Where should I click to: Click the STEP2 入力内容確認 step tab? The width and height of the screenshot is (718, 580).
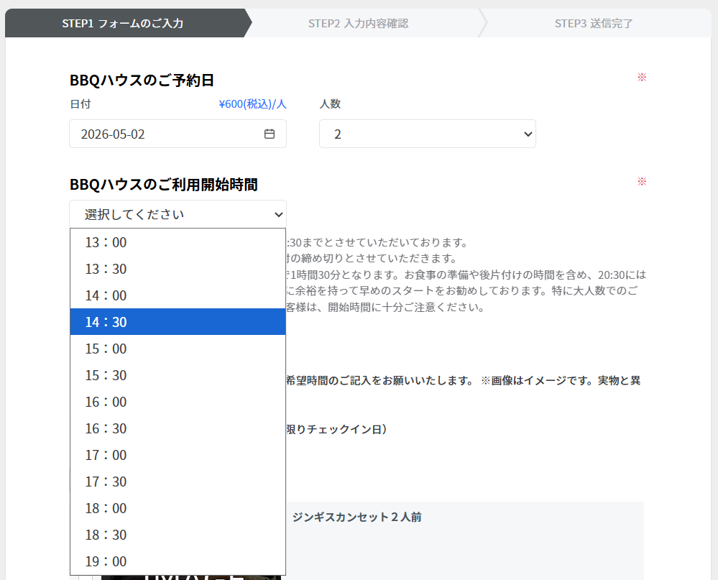[358, 23]
